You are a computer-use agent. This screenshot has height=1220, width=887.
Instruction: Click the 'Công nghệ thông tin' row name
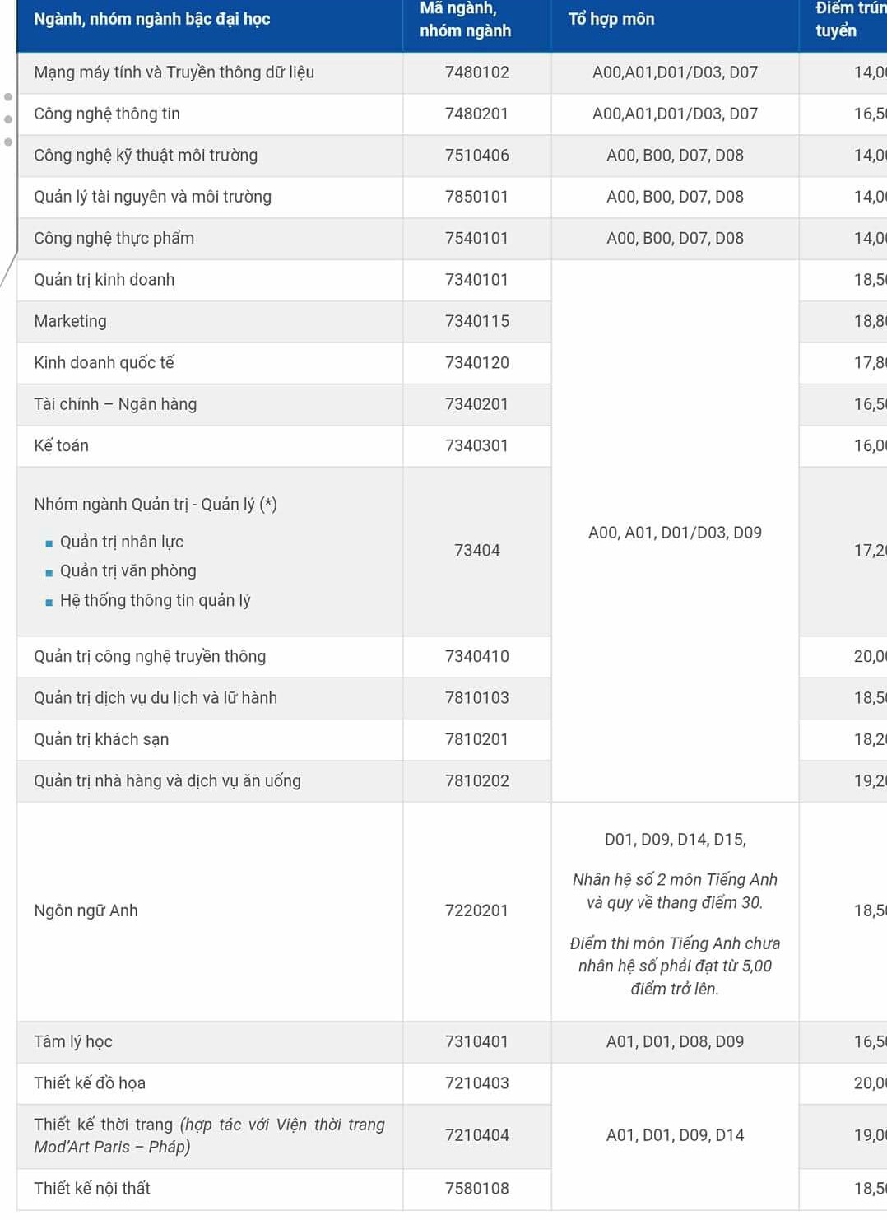tap(107, 114)
